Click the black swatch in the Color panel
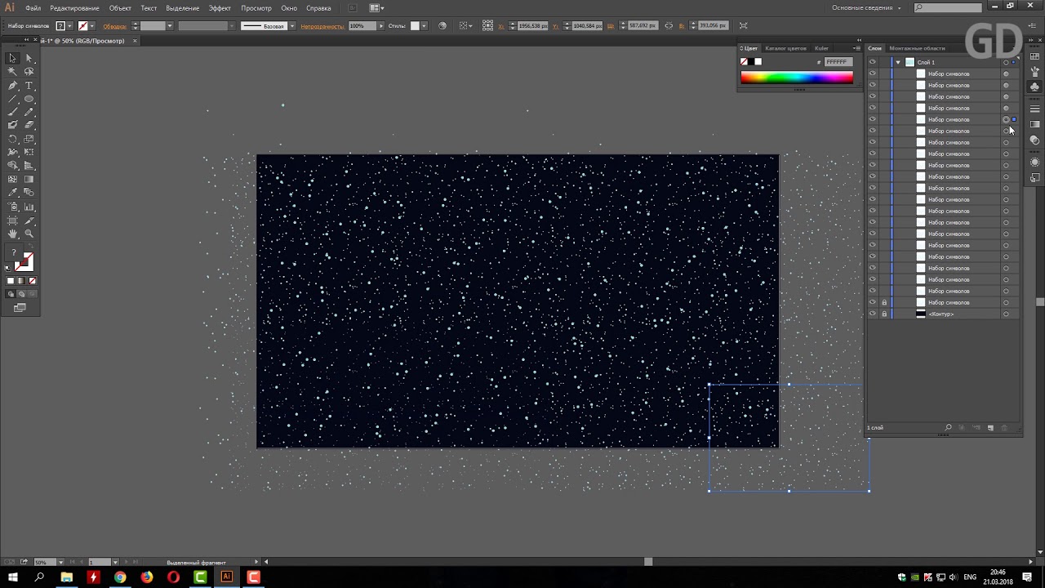1045x588 pixels. [751, 62]
